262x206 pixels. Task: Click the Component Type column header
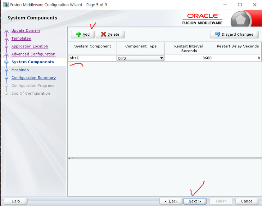click(141, 48)
